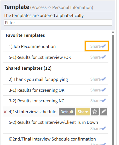Image resolution: width=119 pixels, height=145 pixels.
Task: Click the Share checkmark for 3-1) Results for screening OK
Action: [x=98, y=90]
